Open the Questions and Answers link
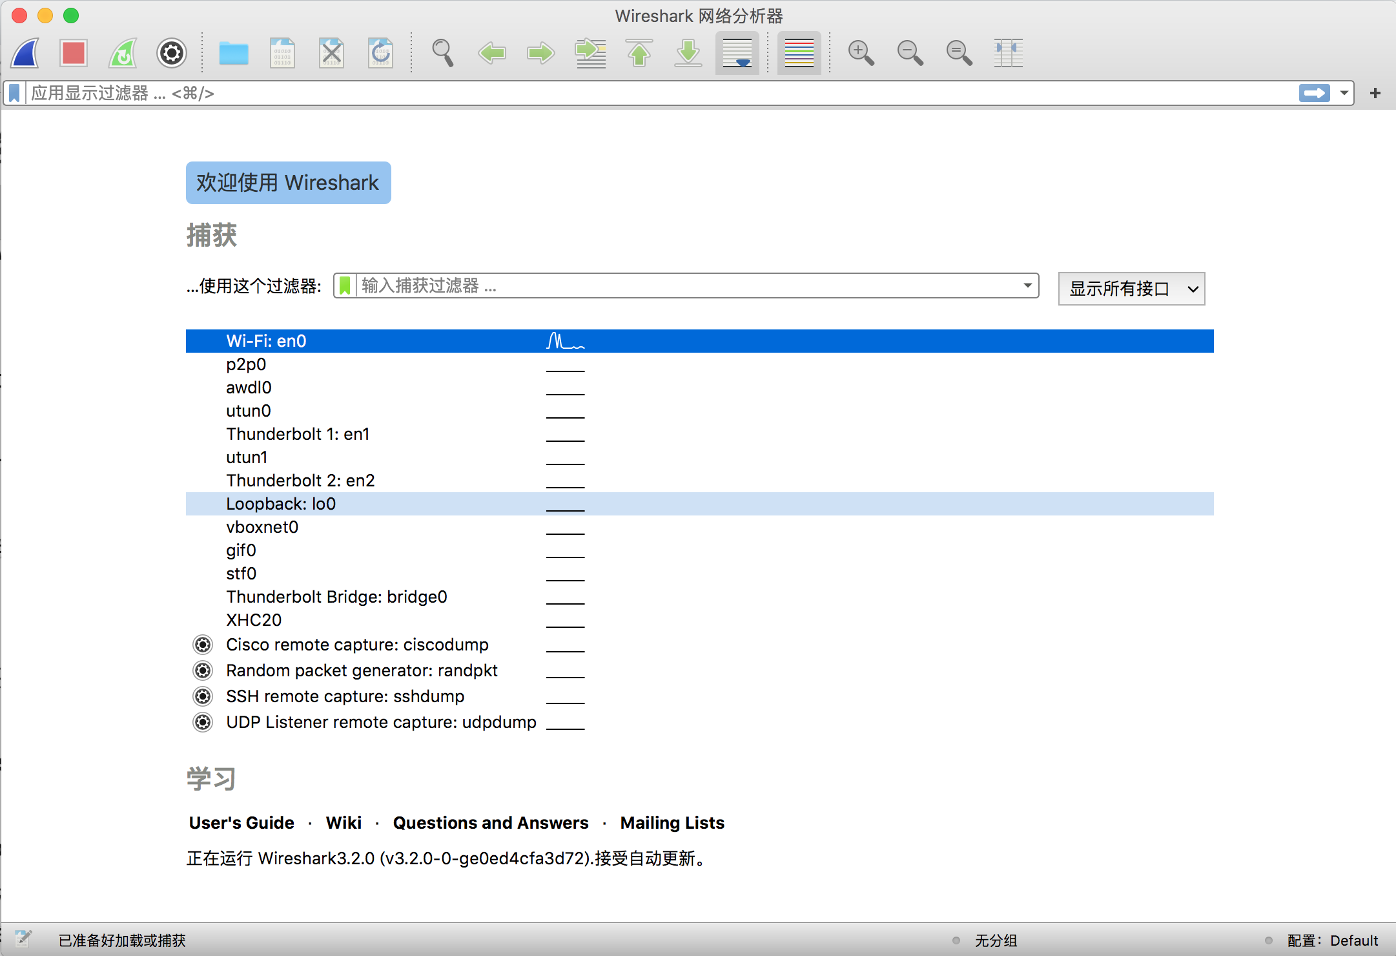This screenshot has width=1396, height=956. click(x=491, y=823)
